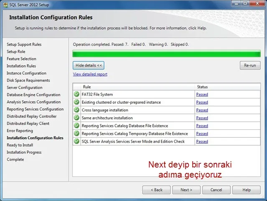Select Distributed Replay Client step

[28, 124]
